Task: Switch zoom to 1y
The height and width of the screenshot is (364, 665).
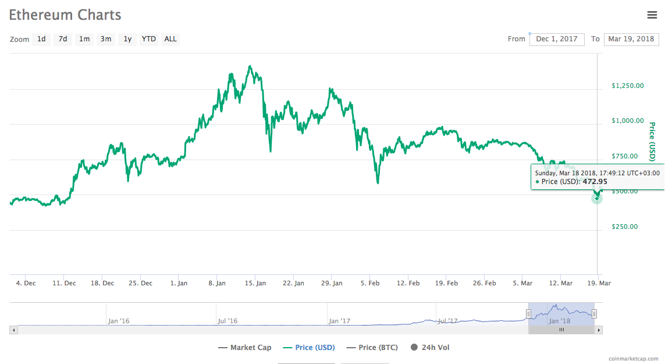Action: [127, 39]
